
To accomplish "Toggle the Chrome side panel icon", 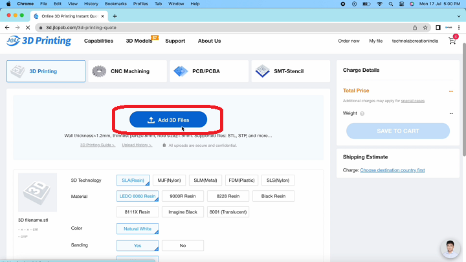I will tap(438, 28).
